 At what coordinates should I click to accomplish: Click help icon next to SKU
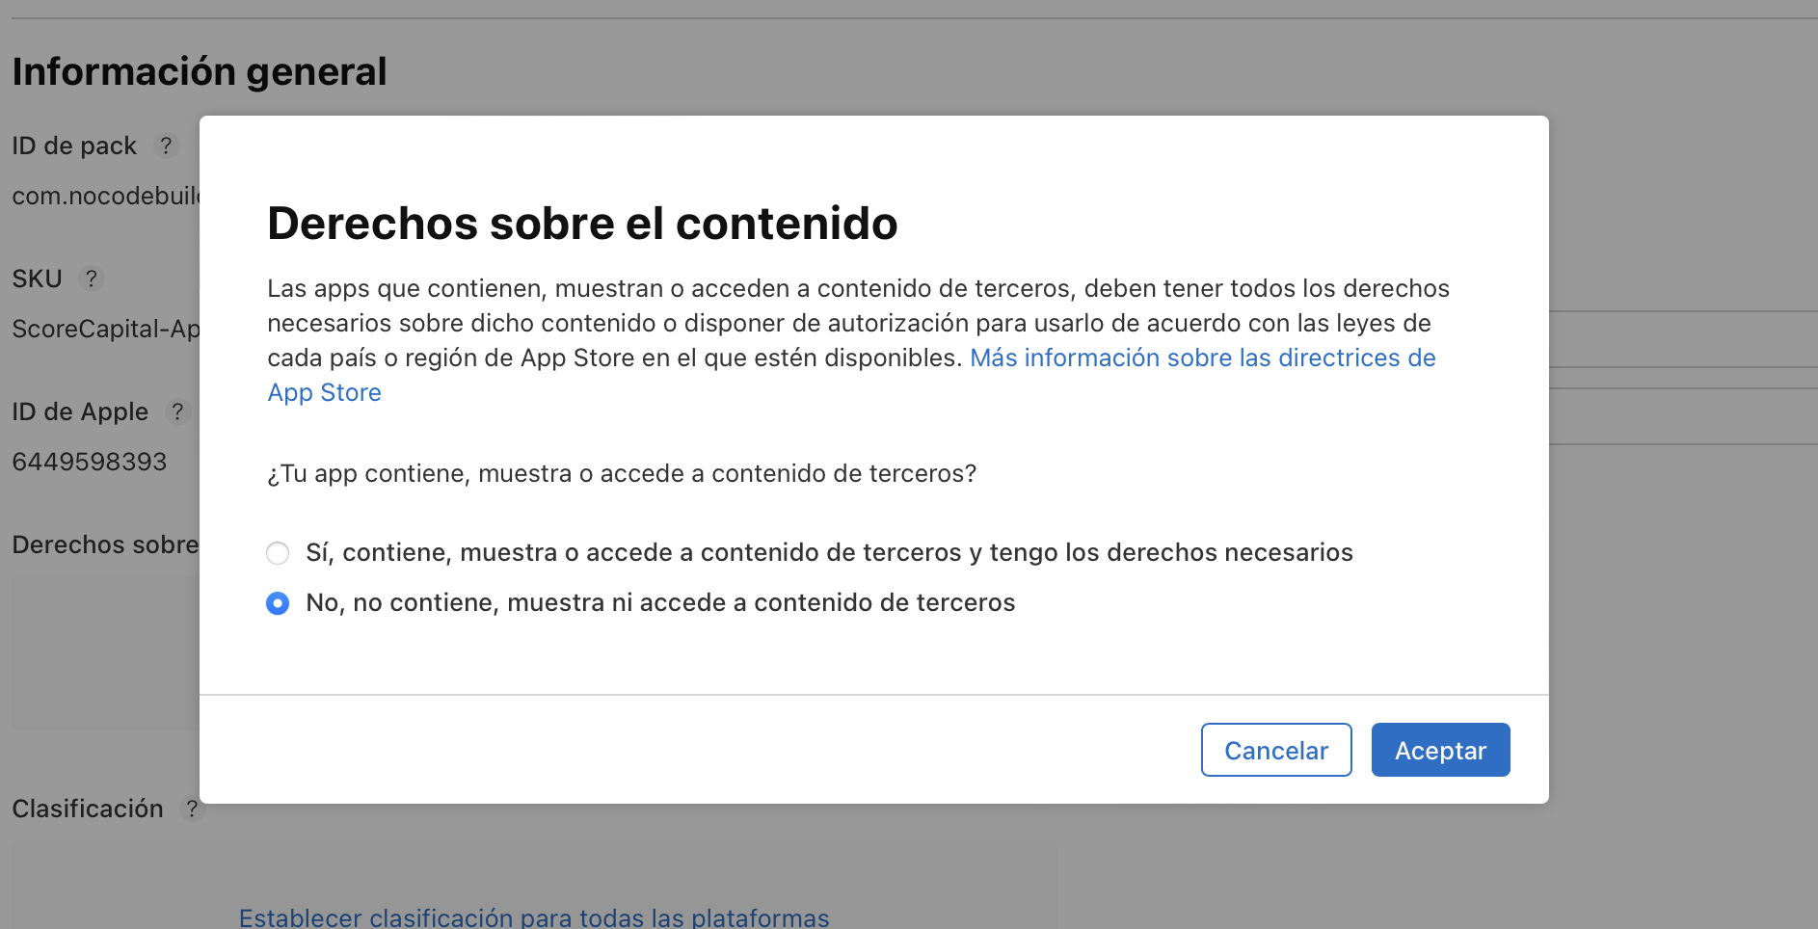(x=91, y=279)
